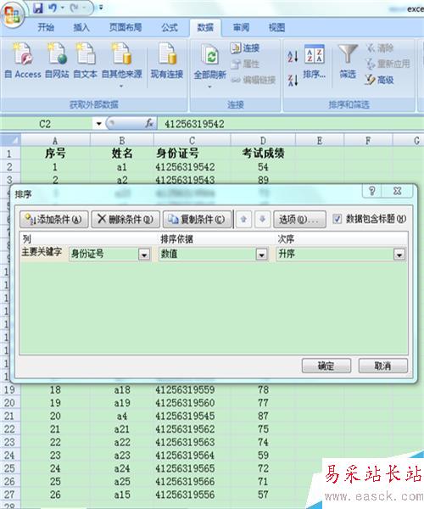Close the Sort (排序) dialog
The height and width of the screenshot is (509, 424).
[x=398, y=191]
